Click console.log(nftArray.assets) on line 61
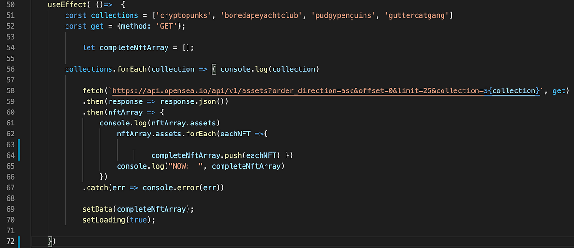 click(x=160, y=123)
